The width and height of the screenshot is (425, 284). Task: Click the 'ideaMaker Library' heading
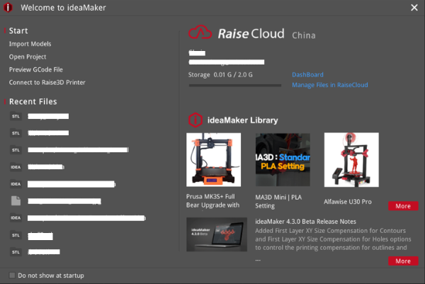242,120
